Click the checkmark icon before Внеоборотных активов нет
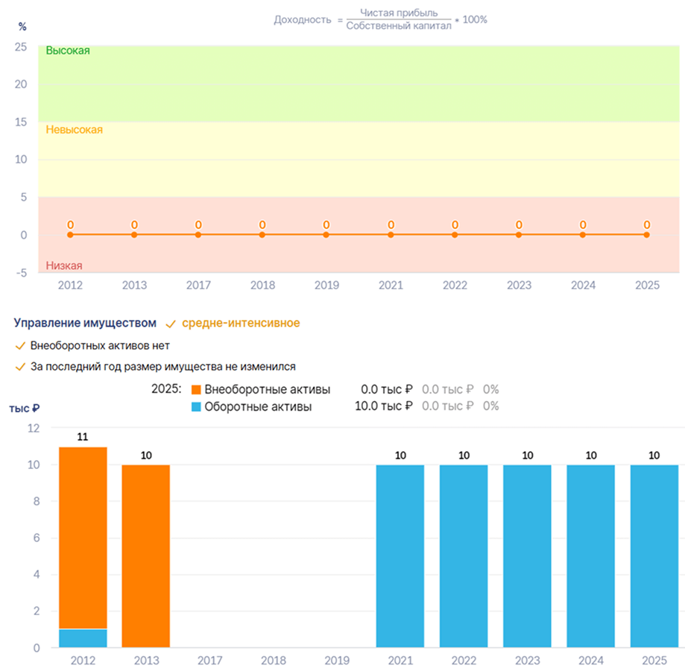 (x=20, y=346)
